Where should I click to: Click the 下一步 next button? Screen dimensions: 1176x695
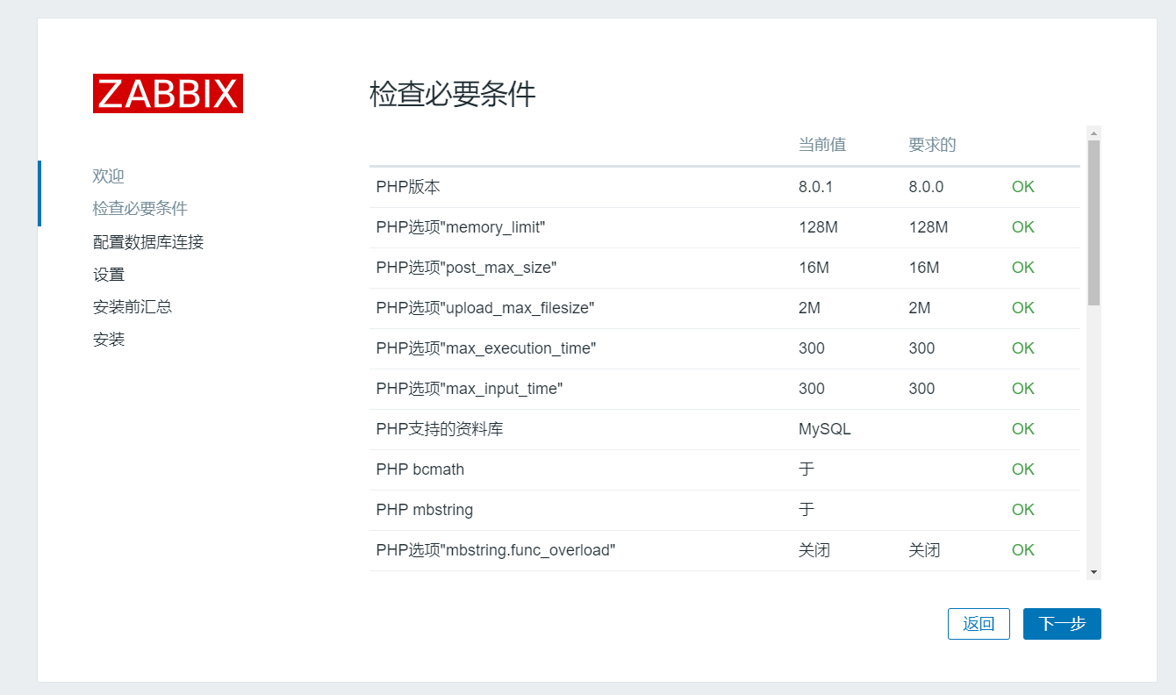1062,624
